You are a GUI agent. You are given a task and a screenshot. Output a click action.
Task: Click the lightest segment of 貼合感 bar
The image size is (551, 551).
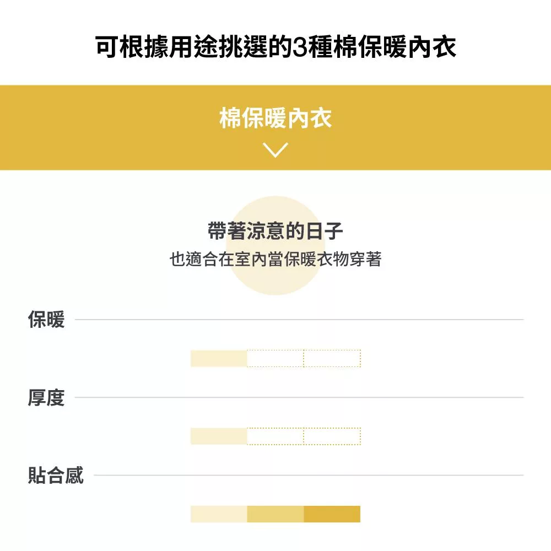[x=219, y=514]
